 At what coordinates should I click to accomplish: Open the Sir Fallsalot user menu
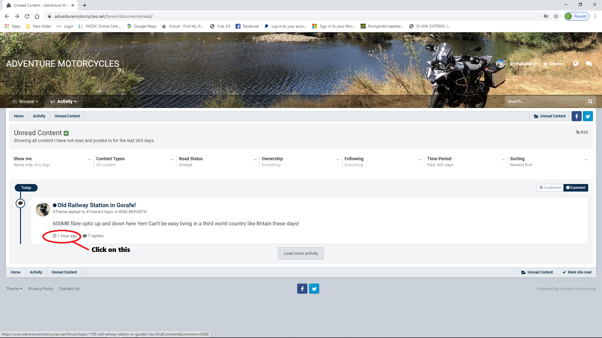pyautogui.click(x=522, y=64)
